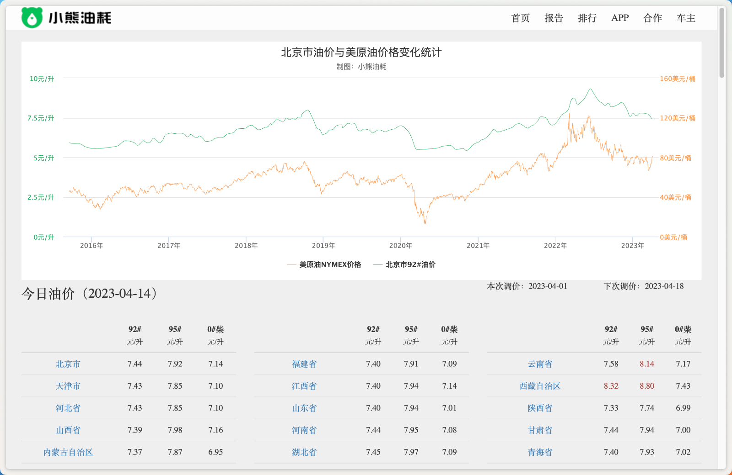Open the 西藏自治区 price details
Image resolution: width=732 pixels, height=475 pixels.
(540, 386)
